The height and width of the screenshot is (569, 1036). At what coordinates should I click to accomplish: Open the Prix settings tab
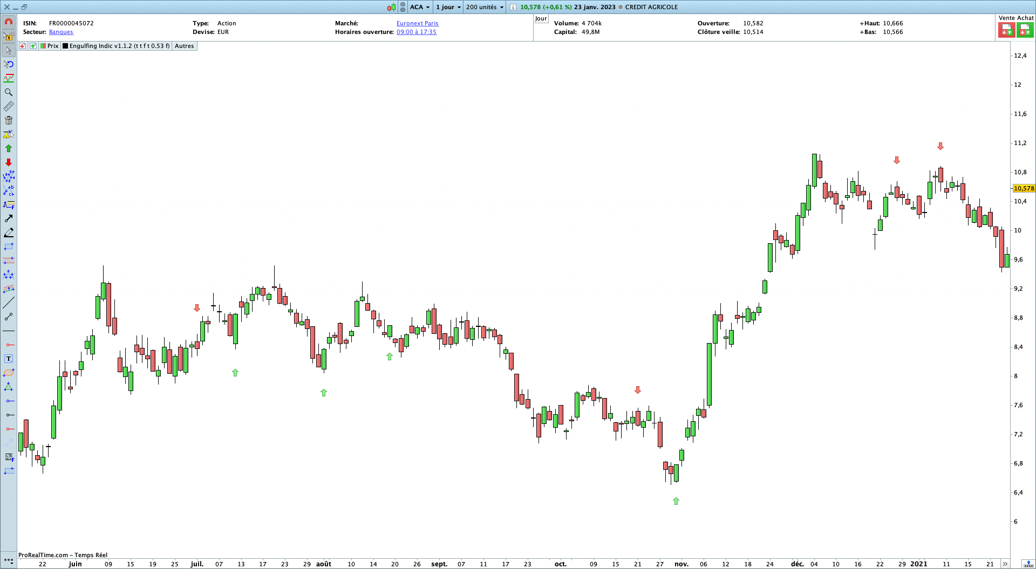pyautogui.click(x=50, y=46)
